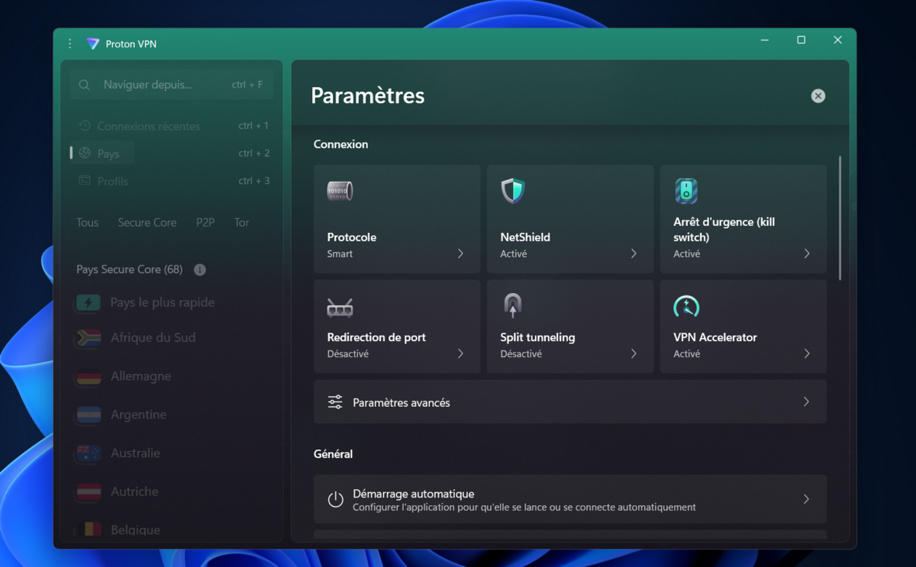
Task: Click the Redirection de port router icon
Action: [340, 308]
